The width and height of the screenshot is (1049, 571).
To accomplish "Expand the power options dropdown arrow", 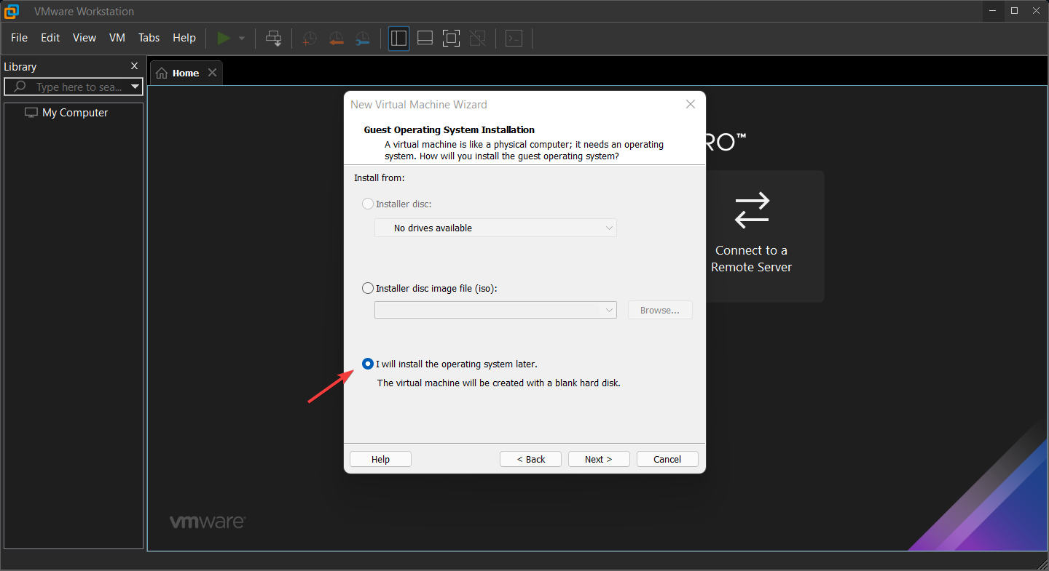I will [x=242, y=39].
